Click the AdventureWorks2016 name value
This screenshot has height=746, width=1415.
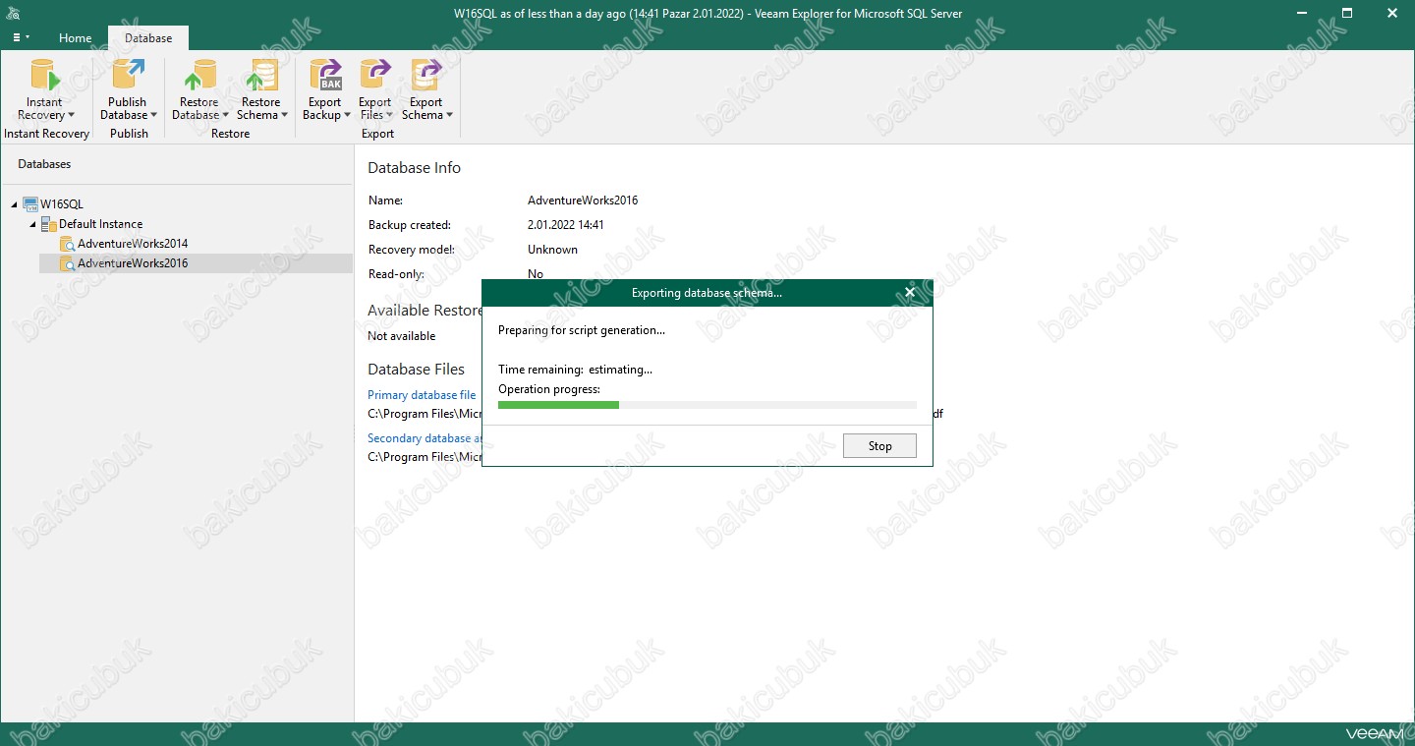(x=583, y=201)
